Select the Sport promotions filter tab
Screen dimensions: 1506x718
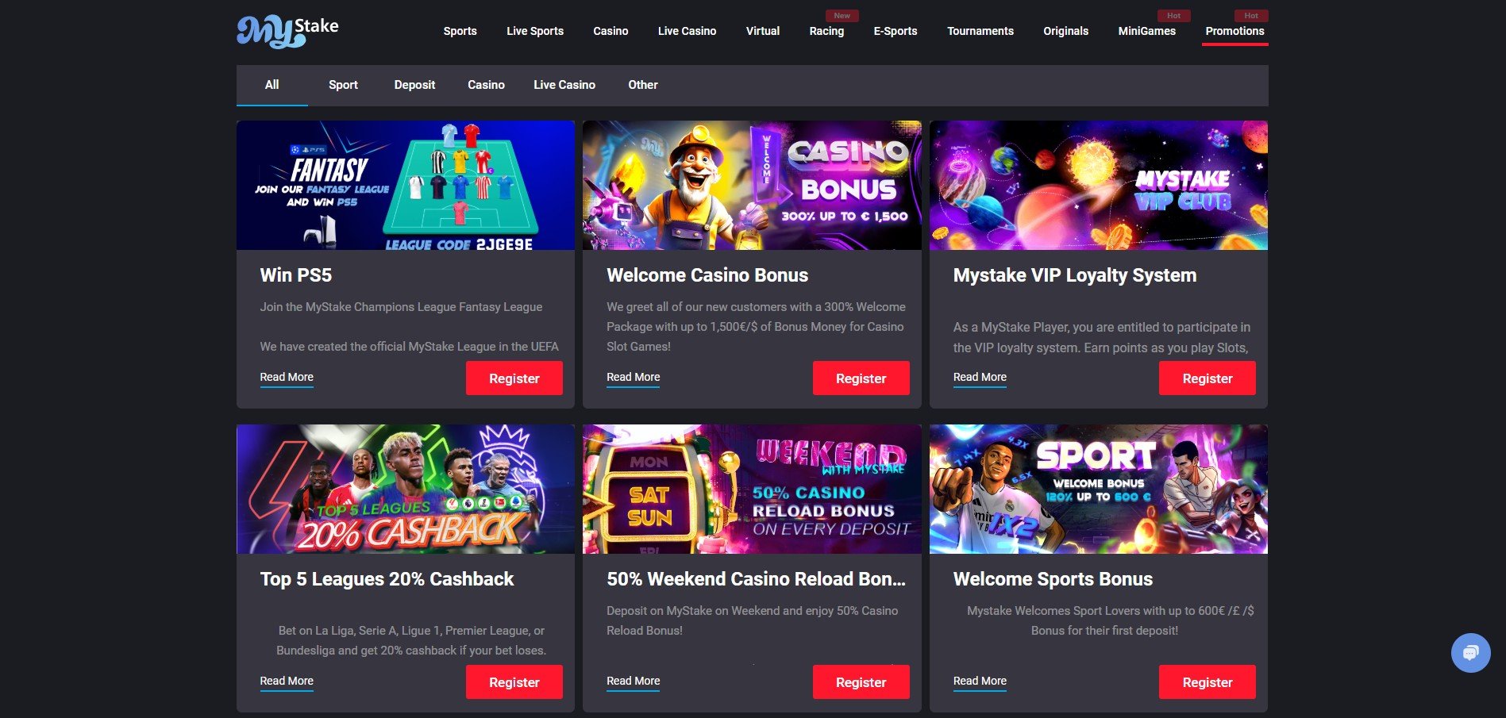click(343, 85)
